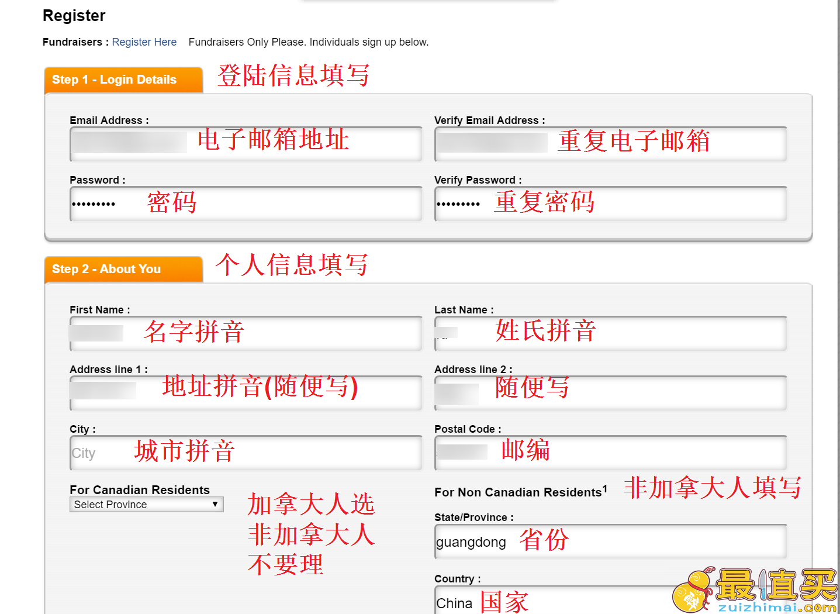This screenshot has height=614, width=840.
Task: Select the Address line 1 field
Action: tap(246, 393)
